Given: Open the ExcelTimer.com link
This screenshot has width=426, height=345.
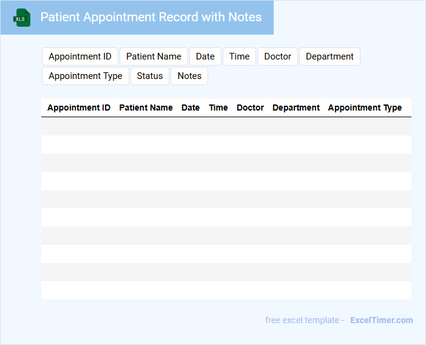Looking at the screenshot, I should 381,320.
